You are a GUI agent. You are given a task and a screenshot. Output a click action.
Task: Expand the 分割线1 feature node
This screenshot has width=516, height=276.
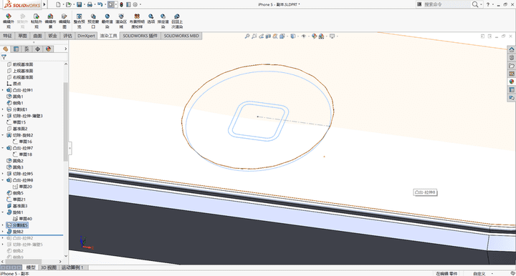tap(3, 109)
